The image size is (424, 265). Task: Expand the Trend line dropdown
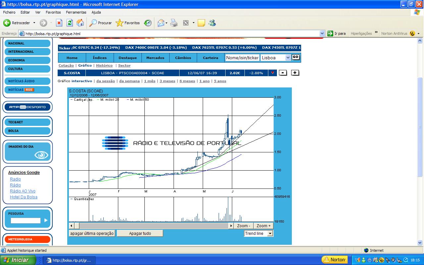click(x=270, y=234)
